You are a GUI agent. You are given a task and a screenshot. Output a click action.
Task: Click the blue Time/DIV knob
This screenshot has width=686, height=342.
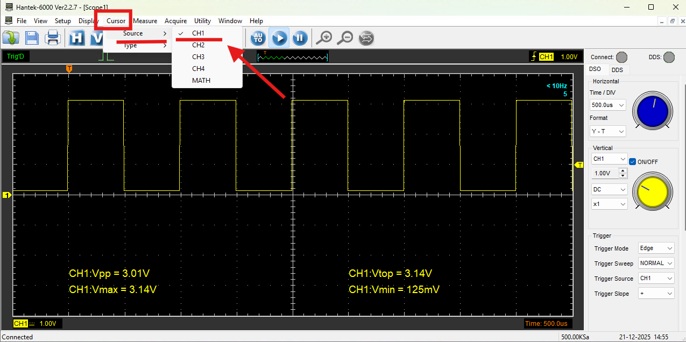point(653,111)
